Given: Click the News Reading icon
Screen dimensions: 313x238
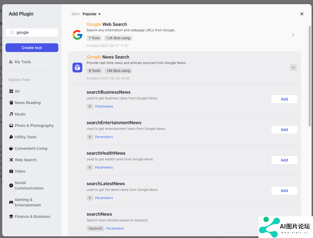Looking at the screenshot, I should (11, 103).
